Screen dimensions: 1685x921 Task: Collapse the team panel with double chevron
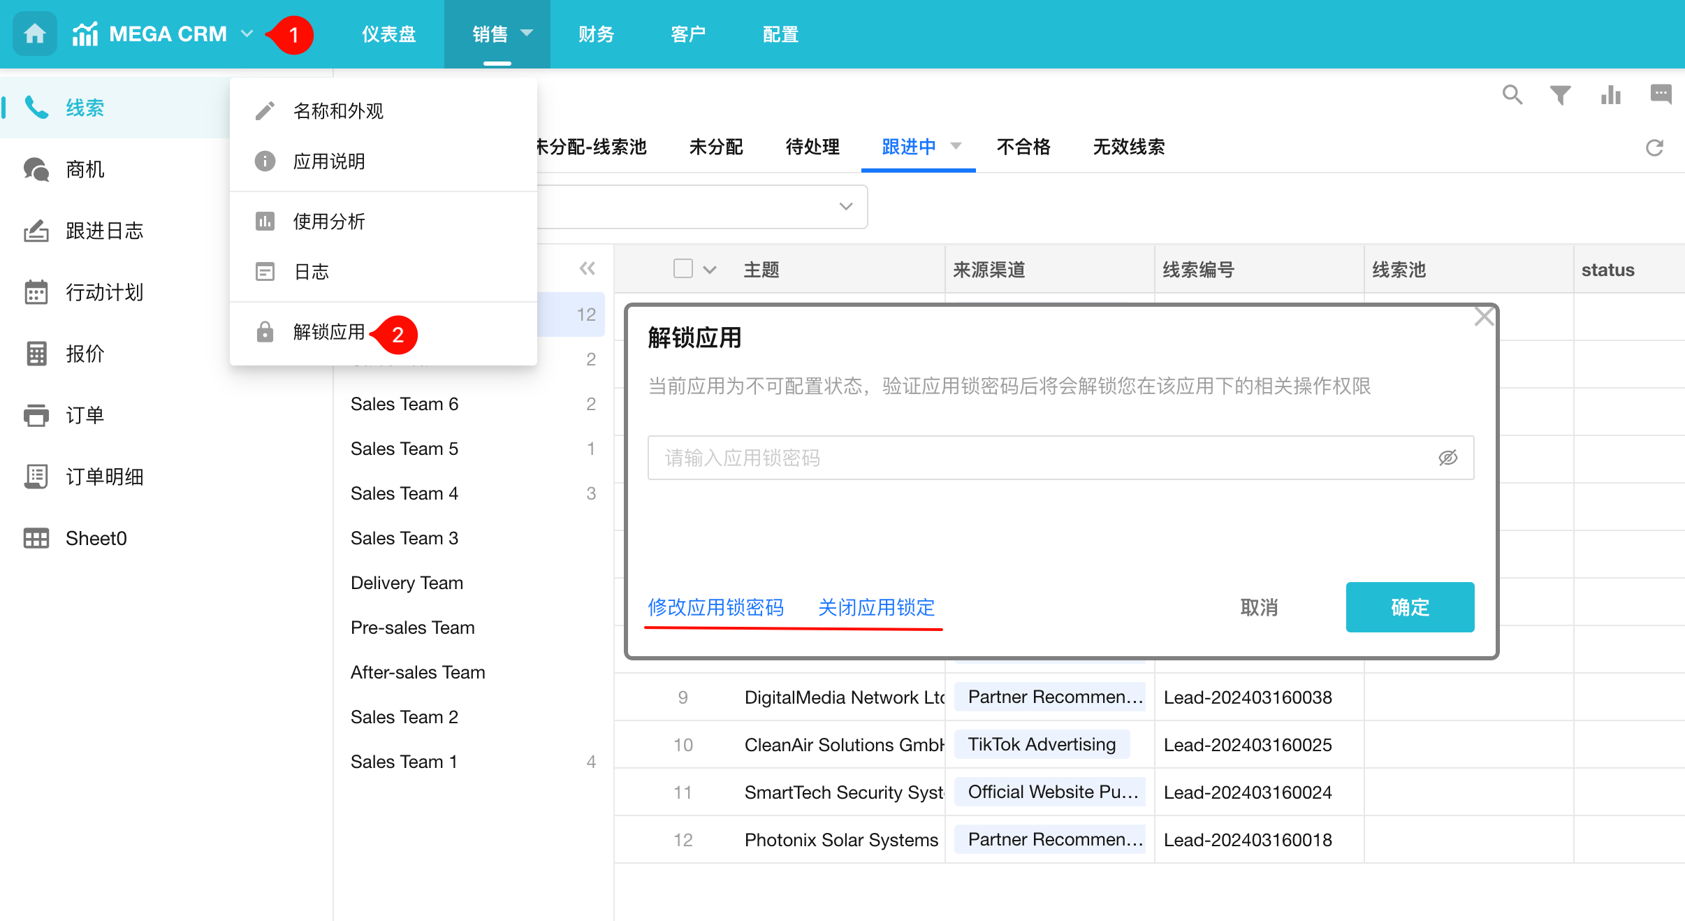pyautogui.click(x=587, y=269)
